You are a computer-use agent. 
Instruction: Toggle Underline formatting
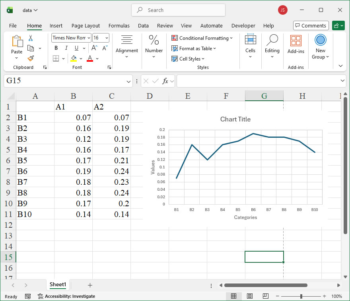(76, 48)
